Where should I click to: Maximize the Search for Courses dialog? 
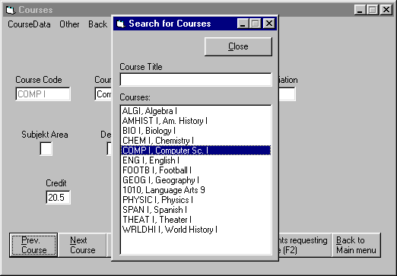256,24
